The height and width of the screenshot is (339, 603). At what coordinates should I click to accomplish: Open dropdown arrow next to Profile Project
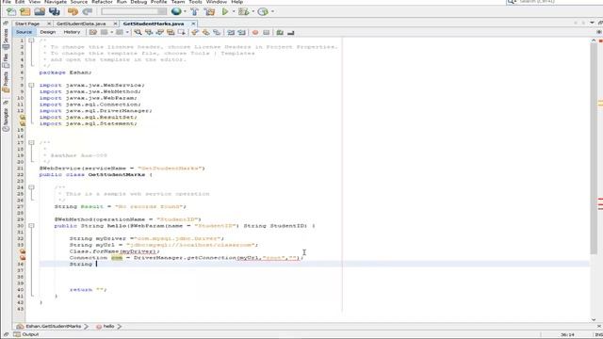(272, 11)
